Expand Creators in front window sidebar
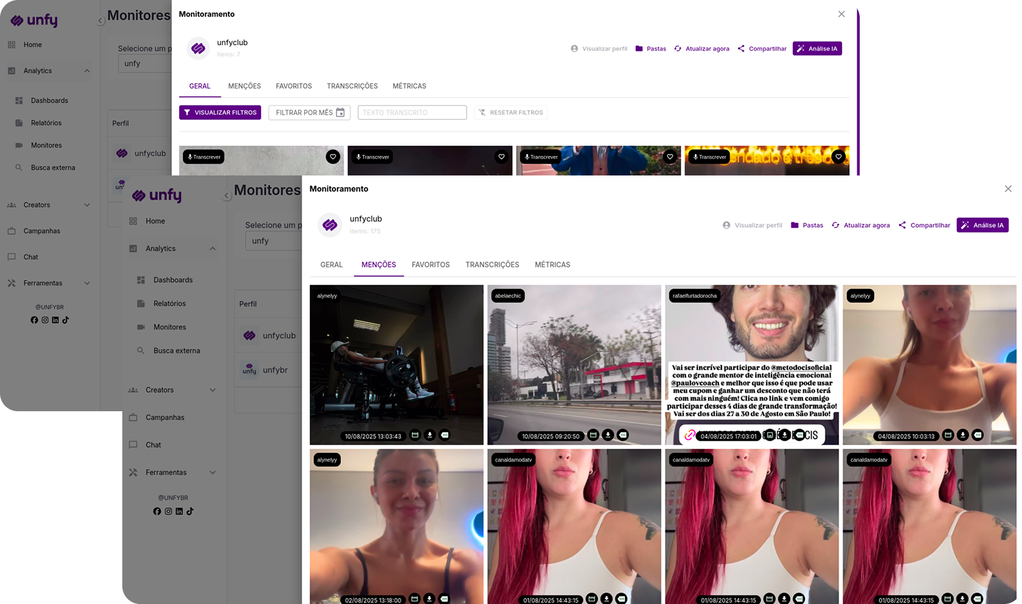The width and height of the screenshot is (1022, 604). click(x=212, y=390)
